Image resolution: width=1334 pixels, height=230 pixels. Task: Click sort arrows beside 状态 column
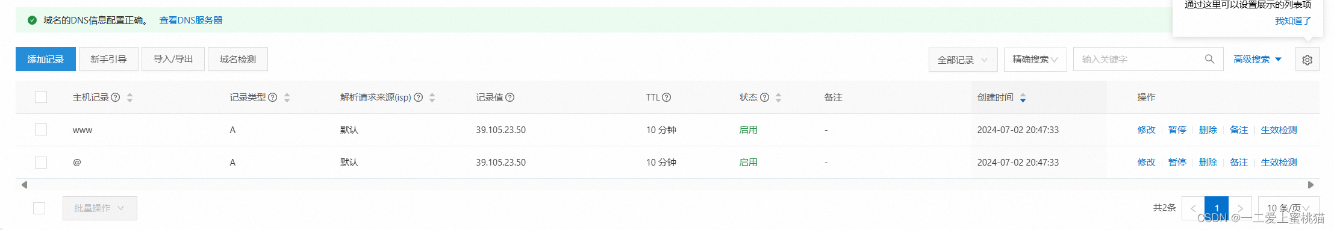coord(778,98)
